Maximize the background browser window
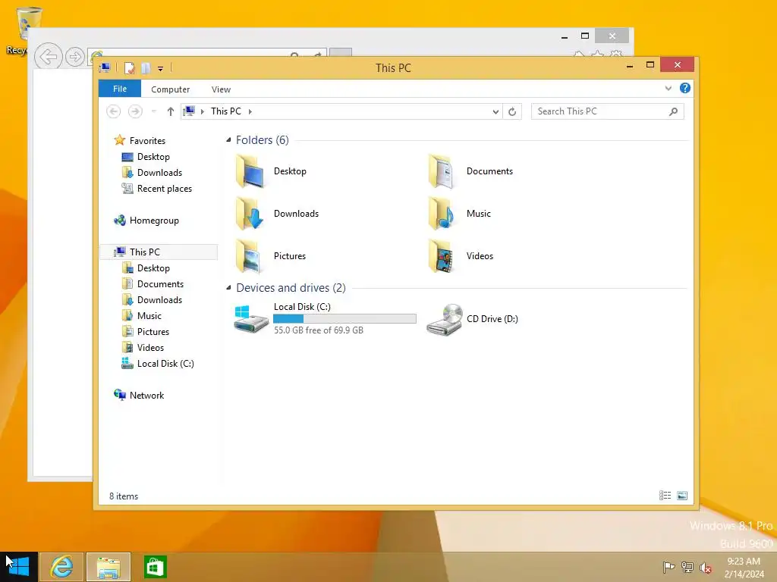This screenshot has height=582, width=777. pyautogui.click(x=585, y=36)
